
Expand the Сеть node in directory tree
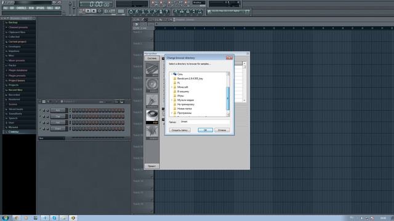click(172, 74)
